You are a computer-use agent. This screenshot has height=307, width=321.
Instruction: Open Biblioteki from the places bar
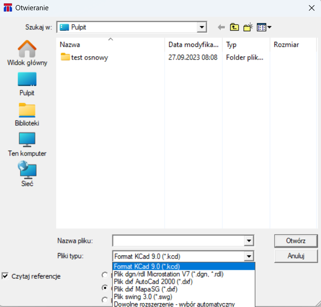pyautogui.click(x=27, y=114)
